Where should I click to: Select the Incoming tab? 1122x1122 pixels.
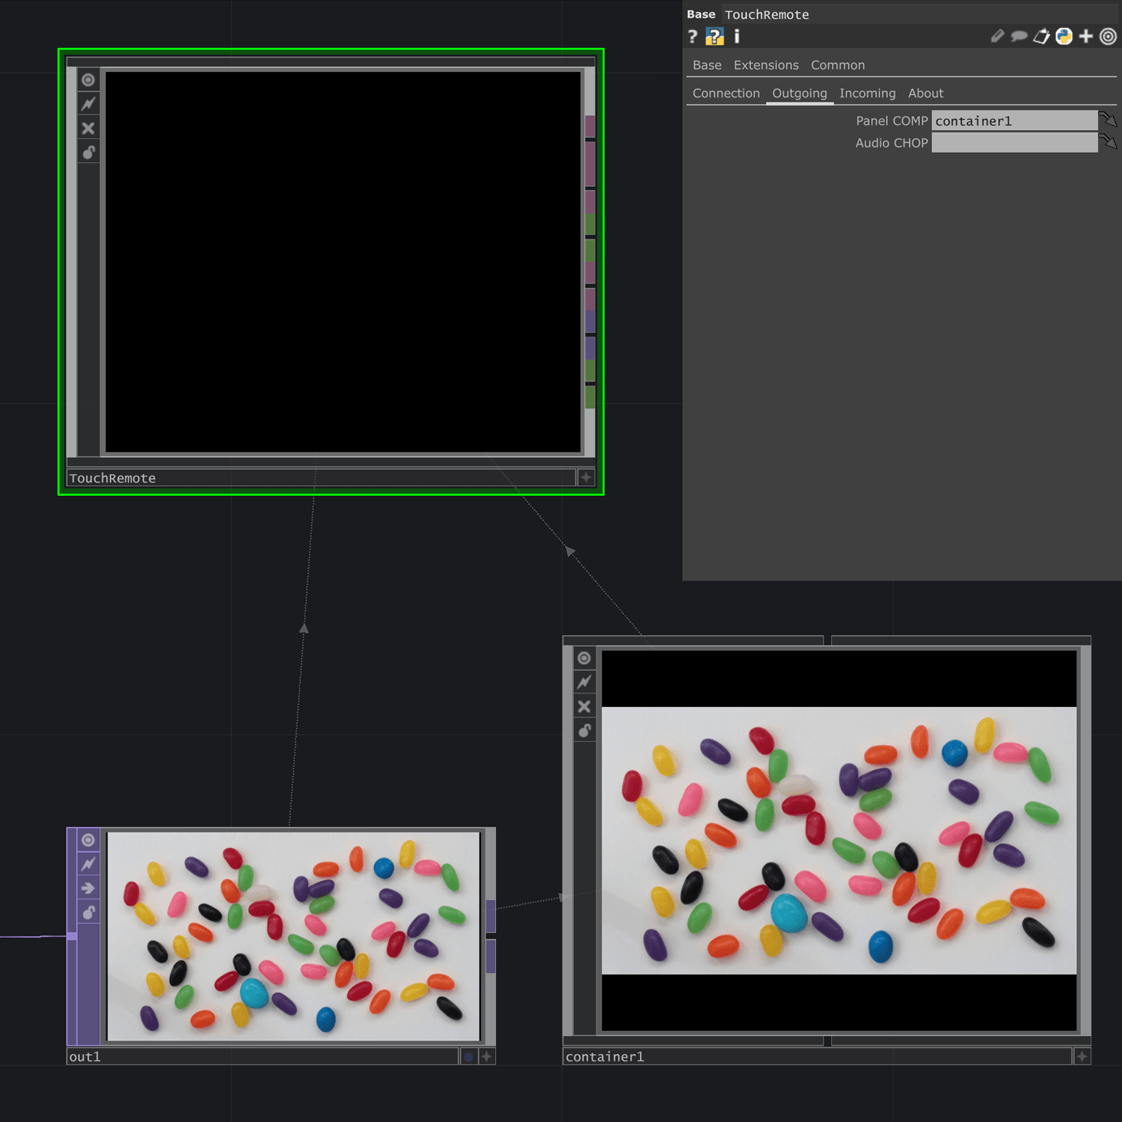tap(867, 93)
